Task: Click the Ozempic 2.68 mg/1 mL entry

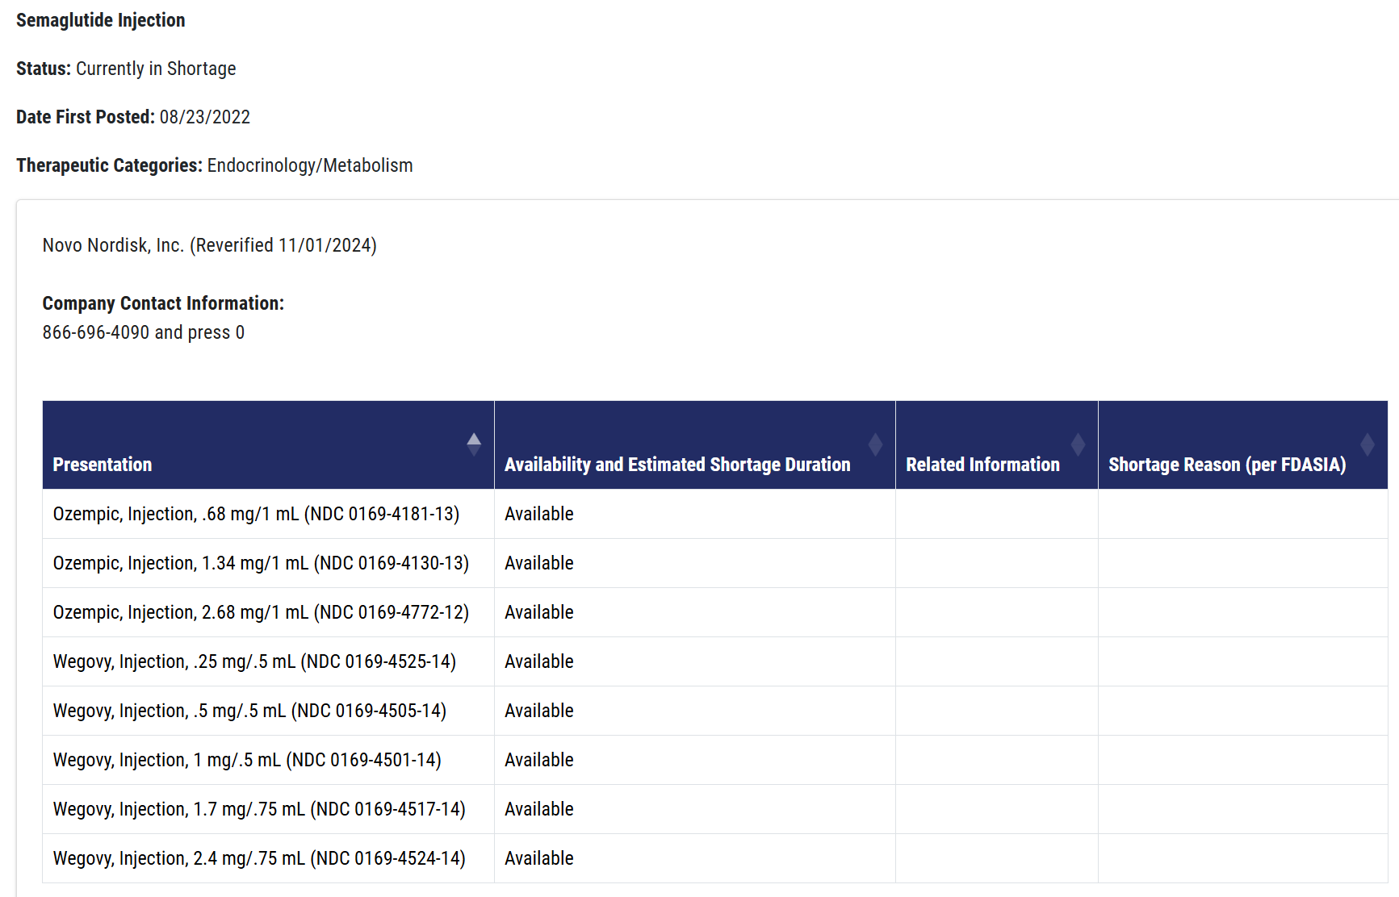Action: 261,612
